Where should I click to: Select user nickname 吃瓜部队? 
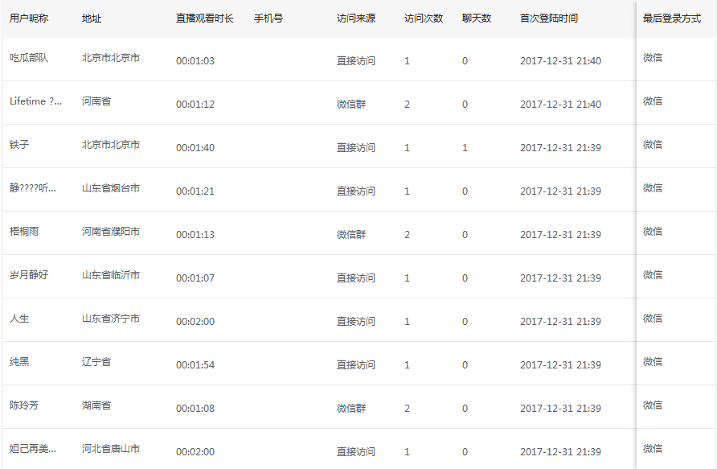[x=29, y=58]
